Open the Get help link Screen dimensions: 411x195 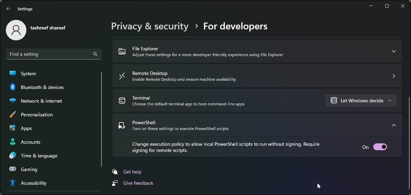click(x=132, y=172)
